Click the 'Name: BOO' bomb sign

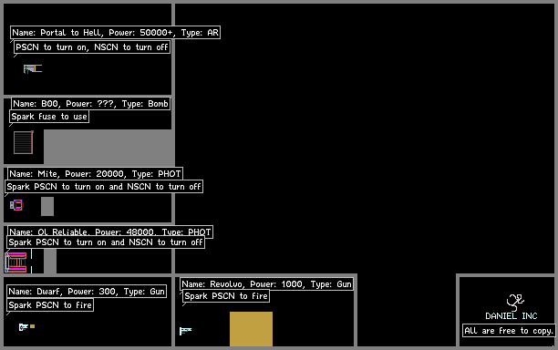[x=90, y=104]
